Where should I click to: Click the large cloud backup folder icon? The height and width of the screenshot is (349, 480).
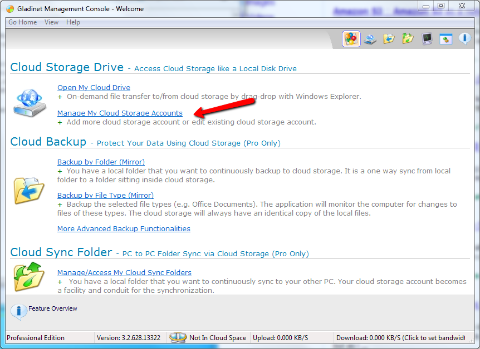pos(29,191)
